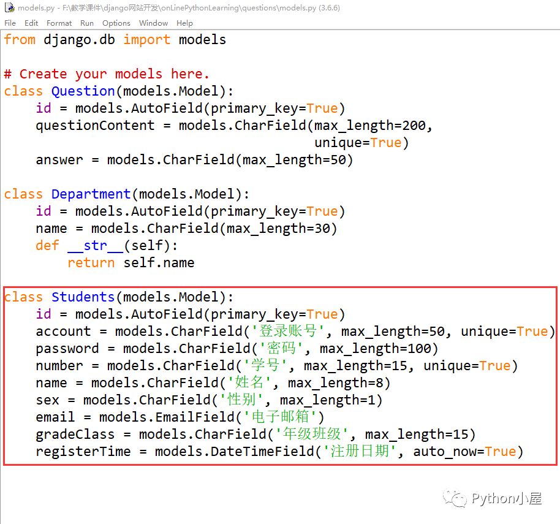The height and width of the screenshot is (524, 560).
Task: Click the 'number' variable name
Action: pos(59,365)
